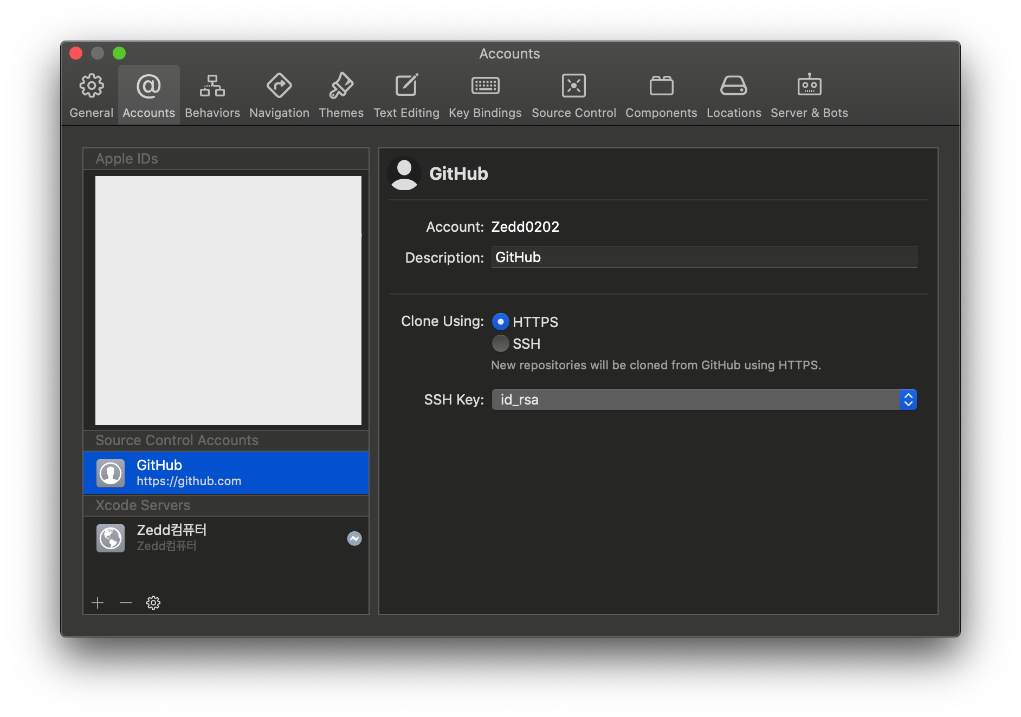
Task: Open the Navigation preferences icon
Action: coord(279,86)
